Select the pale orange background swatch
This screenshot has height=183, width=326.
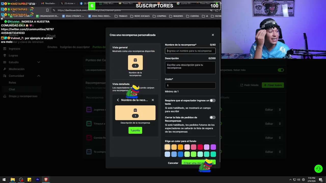pos(167,147)
